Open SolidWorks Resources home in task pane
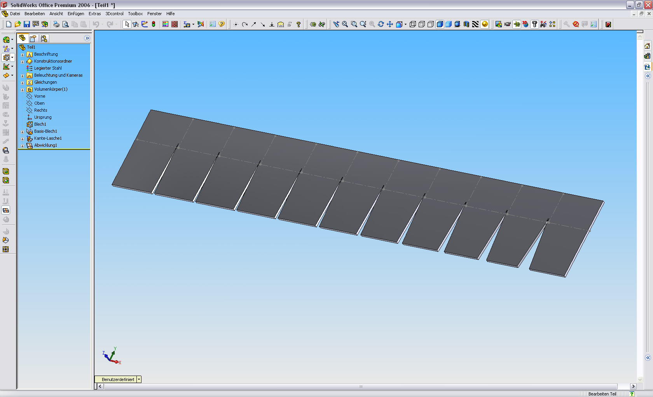This screenshot has width=653, height=397. [x=647, y=46]
